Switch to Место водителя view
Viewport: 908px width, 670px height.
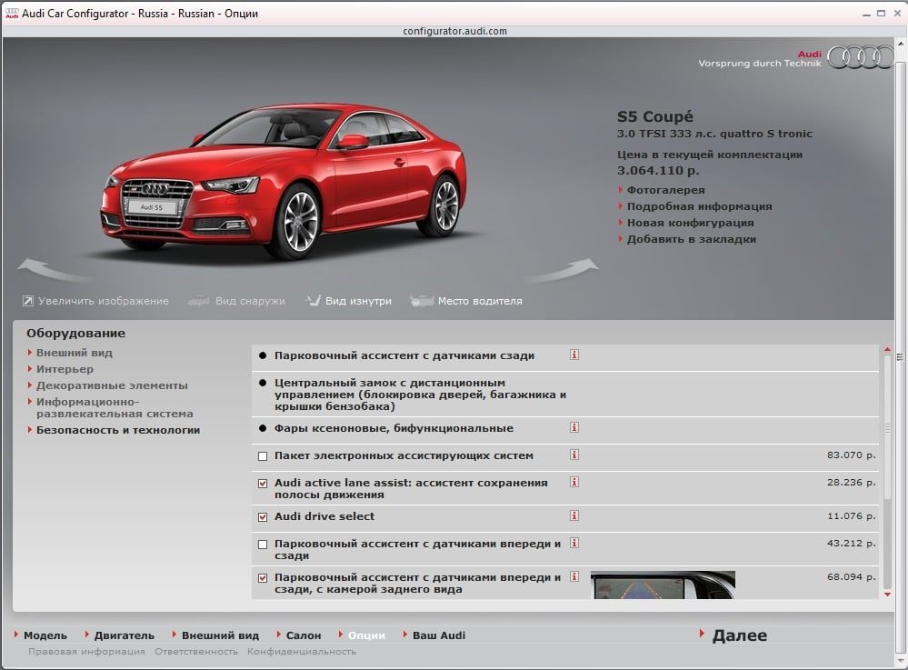[480, 301]
